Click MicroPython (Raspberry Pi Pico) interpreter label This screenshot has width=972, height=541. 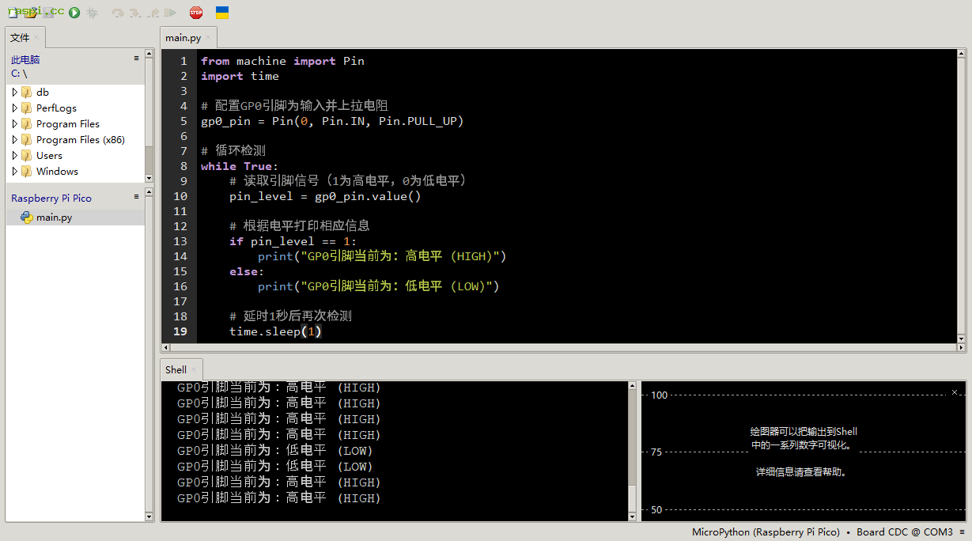[x=766, y=532]
